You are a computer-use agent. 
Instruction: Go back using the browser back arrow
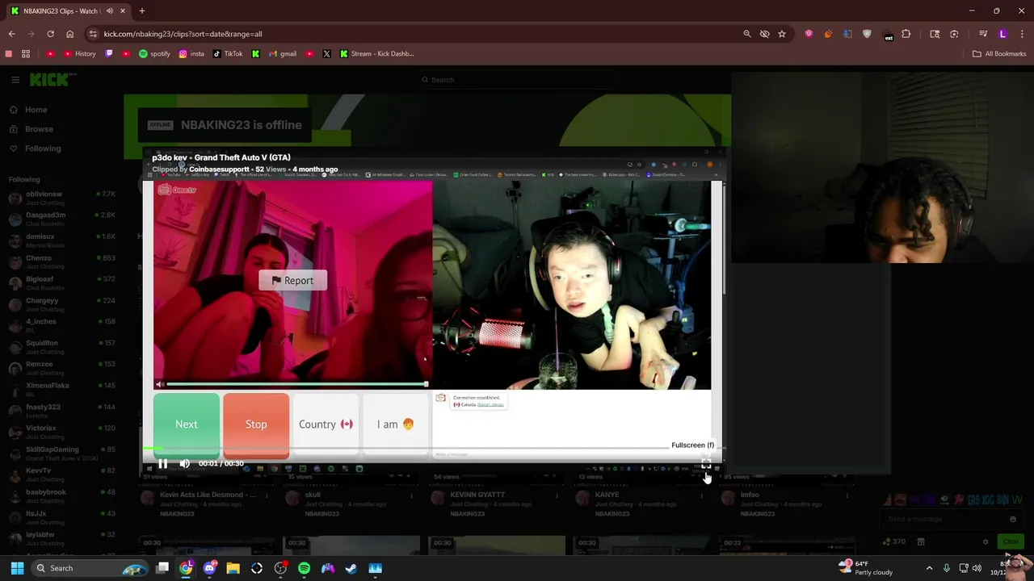(11, 34)
